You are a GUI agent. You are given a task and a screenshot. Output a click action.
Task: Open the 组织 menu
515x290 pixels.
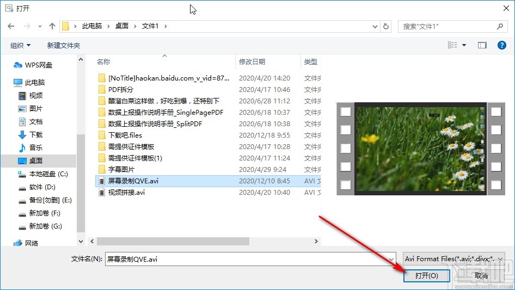point(20,45)
